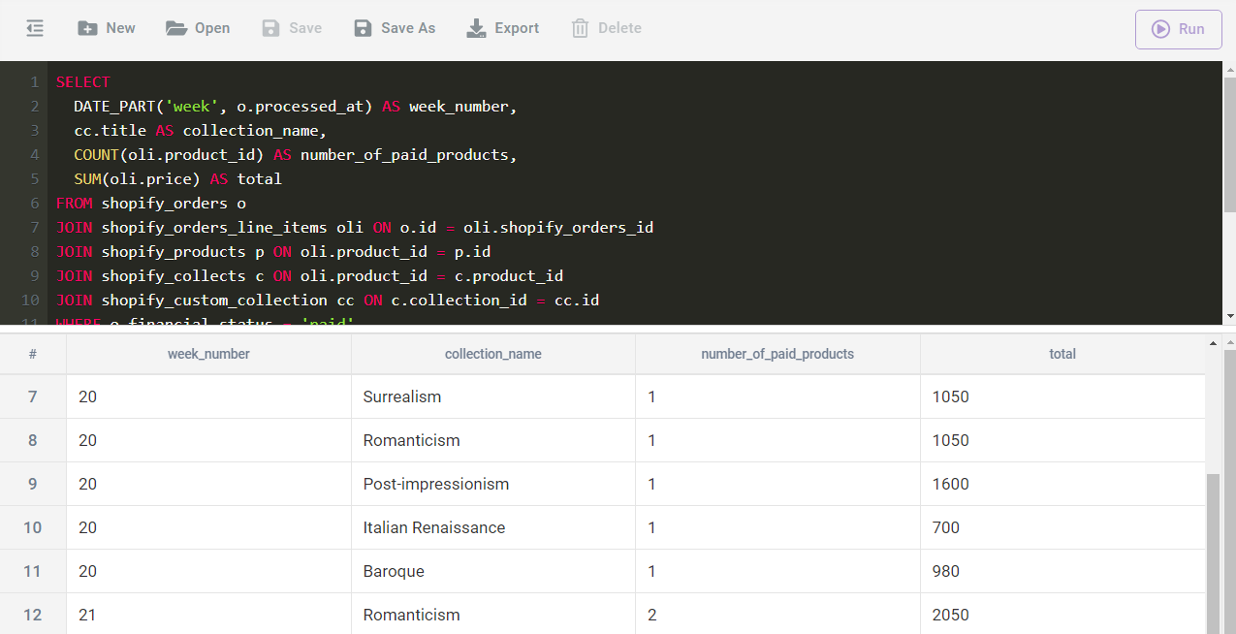Click the Save button in the toolbar

[x=292, y=28]
